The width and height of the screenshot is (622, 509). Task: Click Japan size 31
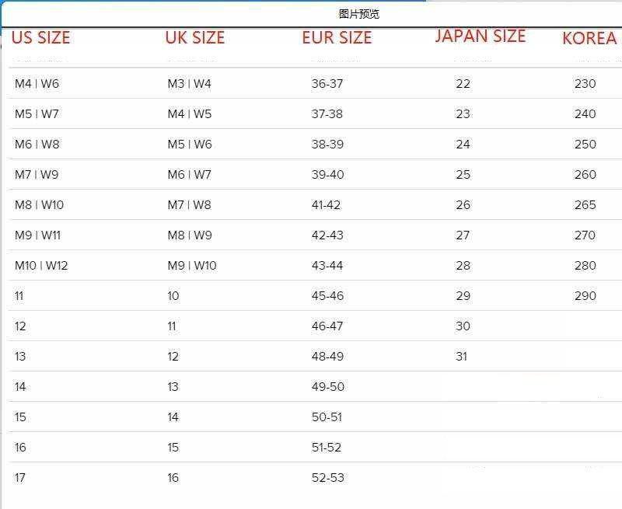(462, 357)
